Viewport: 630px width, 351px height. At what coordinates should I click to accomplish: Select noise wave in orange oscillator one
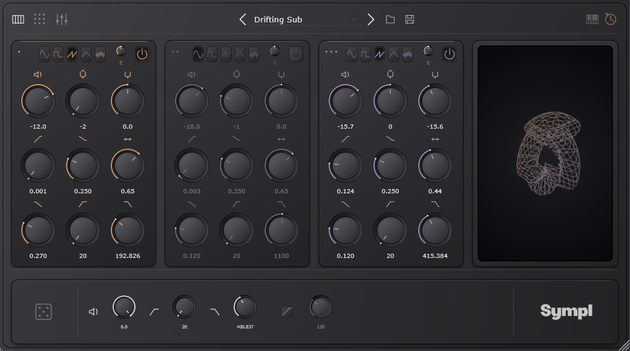(x=100, y=54)
